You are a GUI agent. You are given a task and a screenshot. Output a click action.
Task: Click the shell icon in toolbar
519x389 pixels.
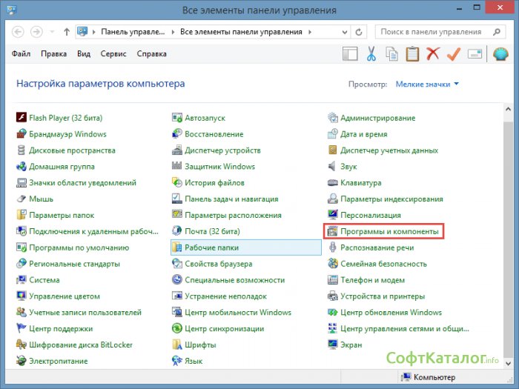500,54
